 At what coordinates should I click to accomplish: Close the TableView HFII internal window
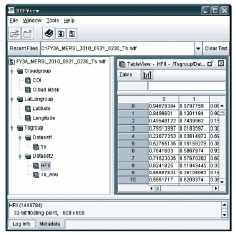coord(221,63)
